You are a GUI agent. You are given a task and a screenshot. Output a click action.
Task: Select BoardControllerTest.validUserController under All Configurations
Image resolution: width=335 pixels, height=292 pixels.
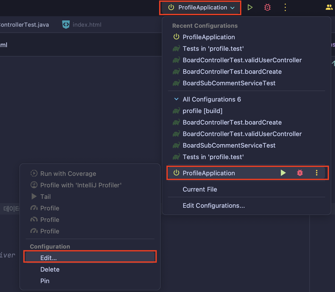click(246, 134)
